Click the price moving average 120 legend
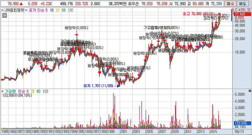The width and height of the screenshot is (252, 135). (x=71, y=11)
